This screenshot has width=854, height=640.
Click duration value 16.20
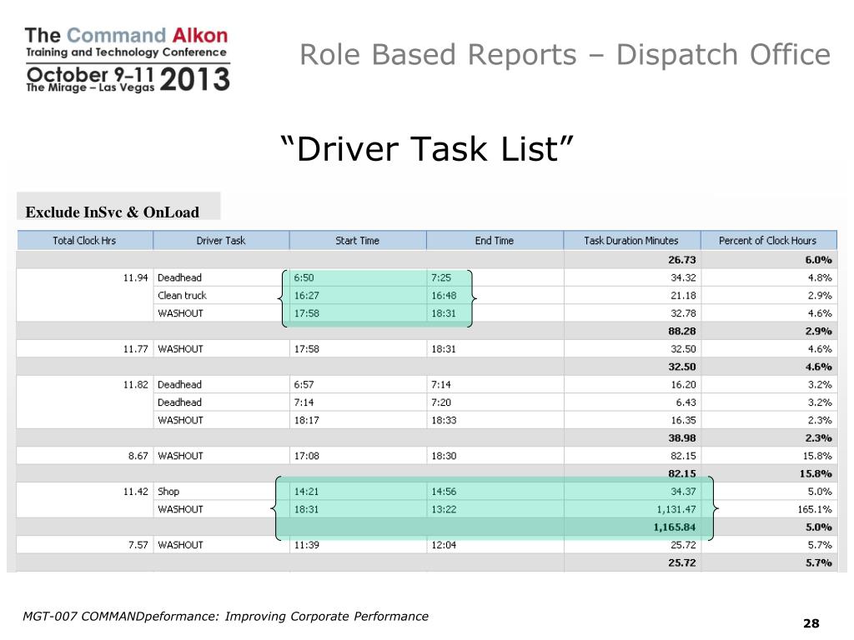pyautogui.click(x=683, y=385)
